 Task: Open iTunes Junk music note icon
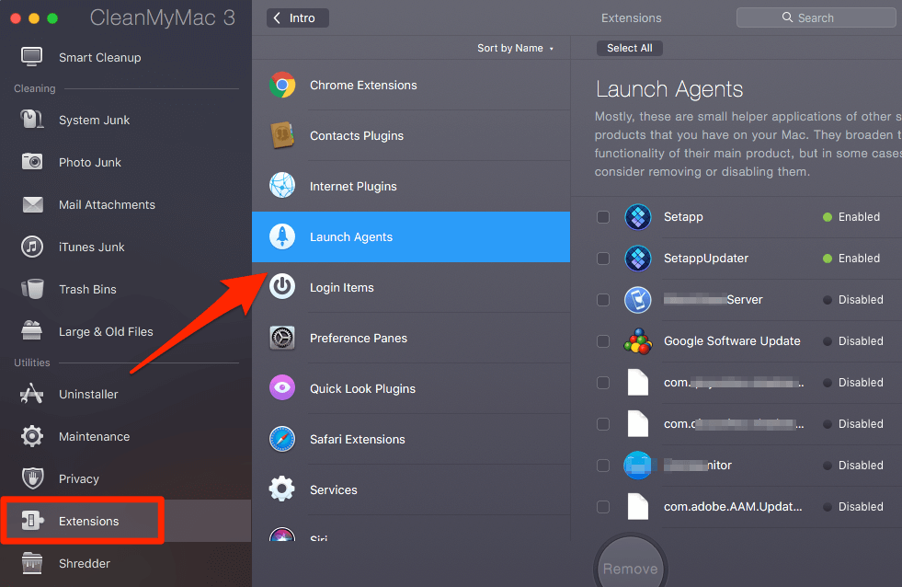tap(32, 247)
